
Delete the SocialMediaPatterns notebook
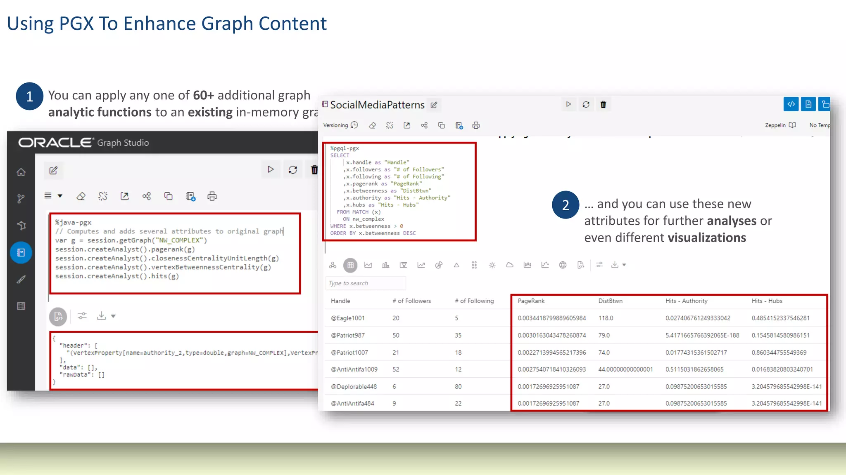[603, 104]
